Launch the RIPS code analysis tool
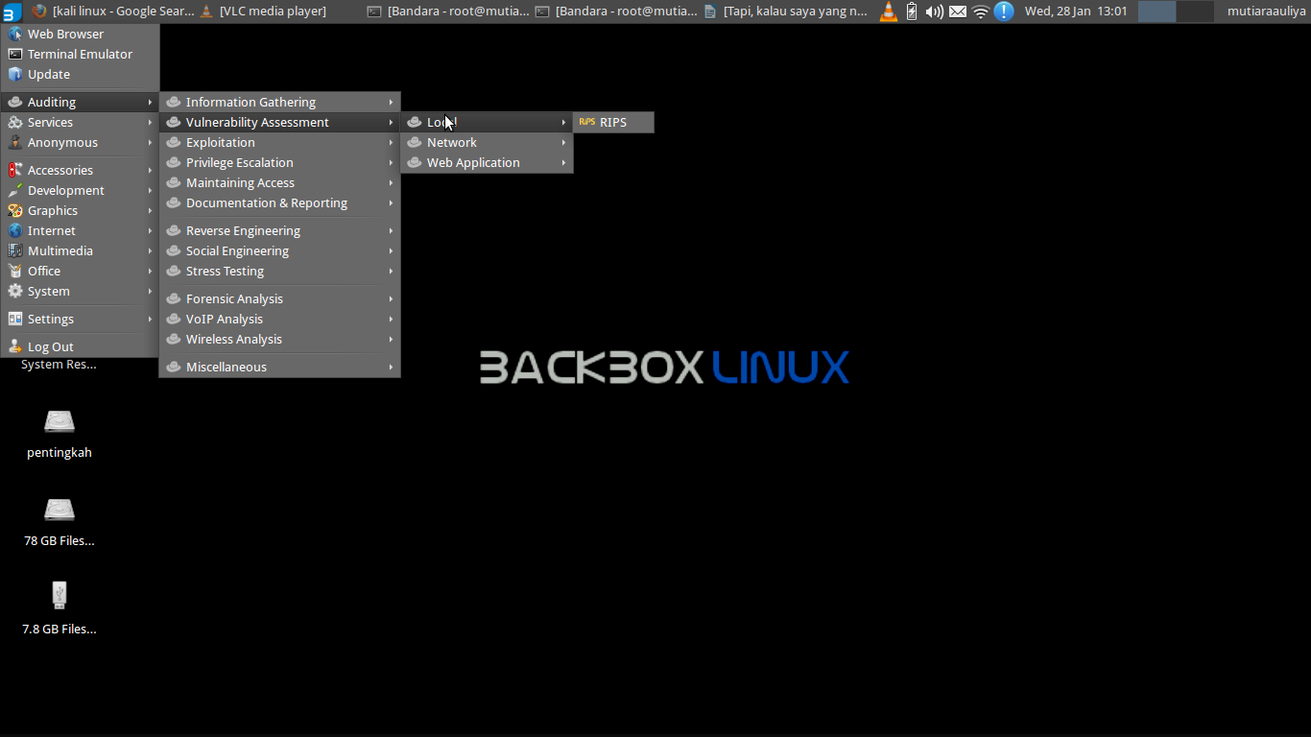The width and height of the screenshot is (1311, 737). (613, 122)
